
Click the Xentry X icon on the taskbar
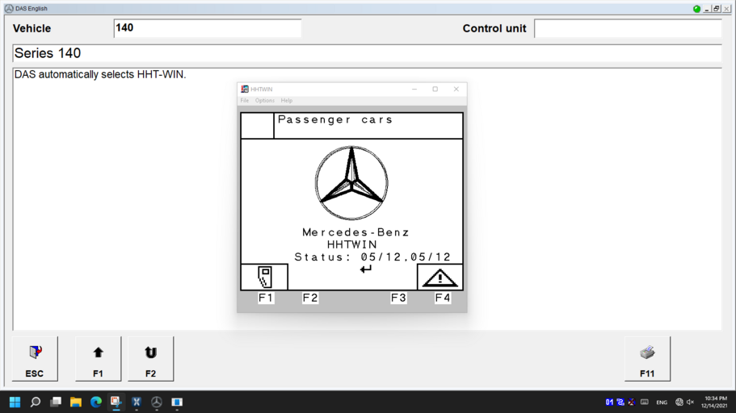[x=136, y=403]
